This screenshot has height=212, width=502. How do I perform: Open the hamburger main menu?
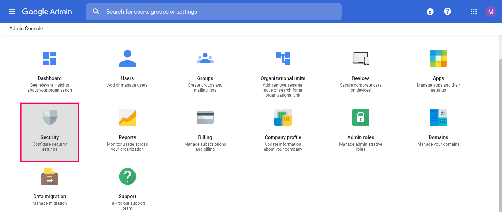coord(12,12)
